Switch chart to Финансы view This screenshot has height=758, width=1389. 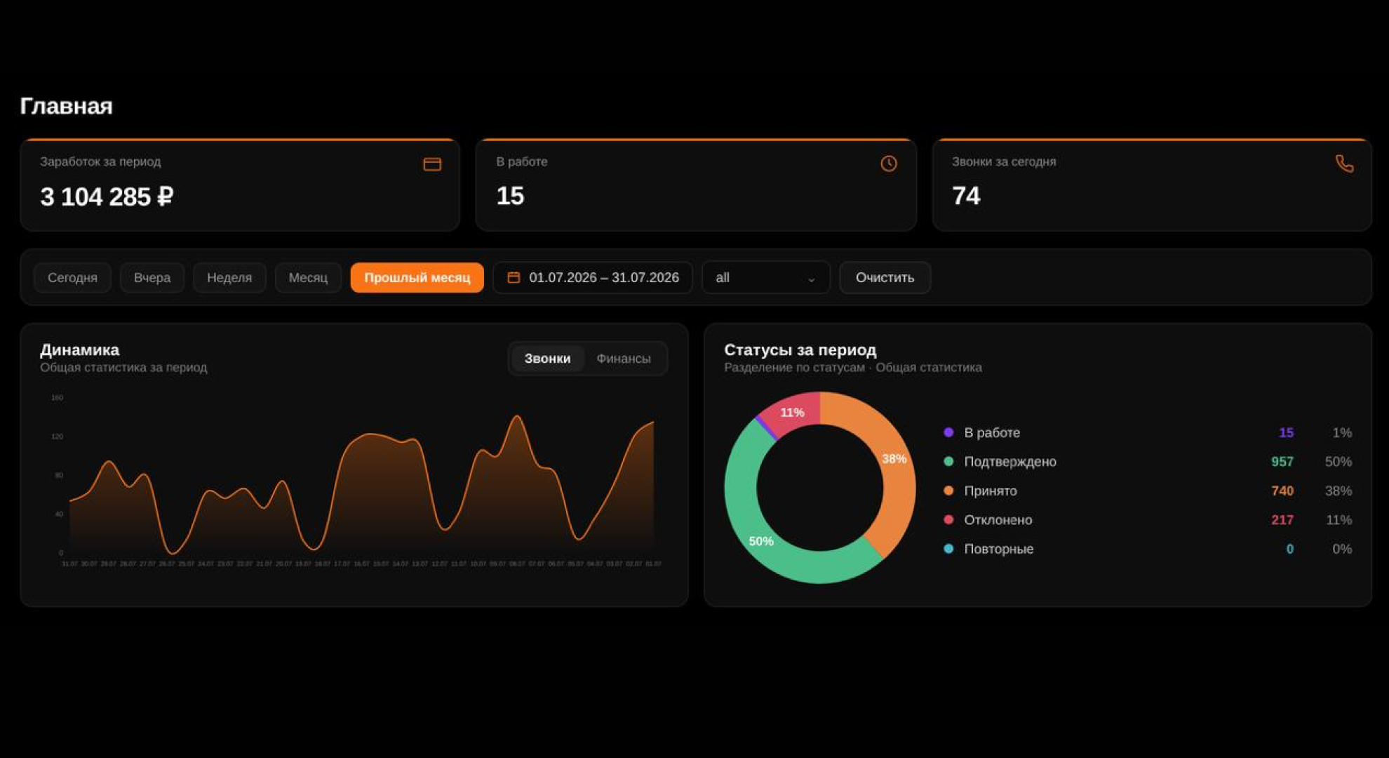point(624,359)
